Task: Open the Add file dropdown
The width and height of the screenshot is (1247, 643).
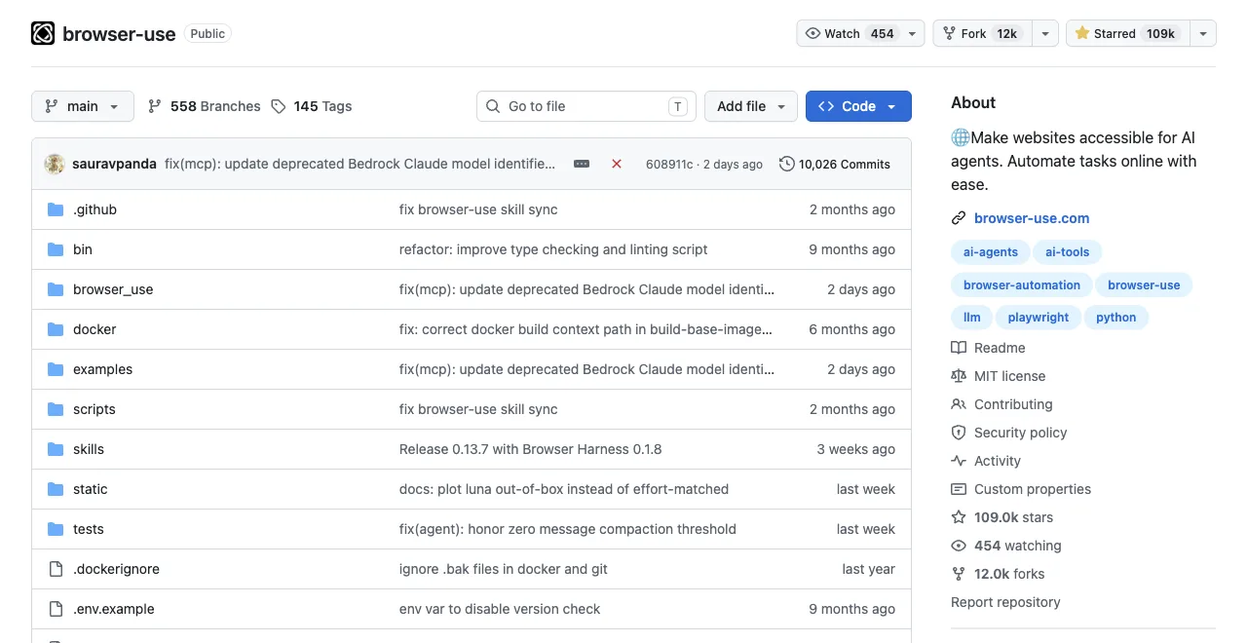Action: coord(751,106)
